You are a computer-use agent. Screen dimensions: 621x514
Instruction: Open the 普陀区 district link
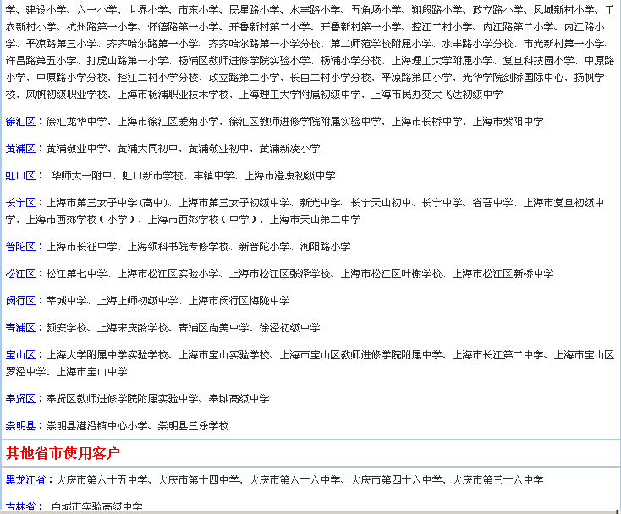pos(20,247)
